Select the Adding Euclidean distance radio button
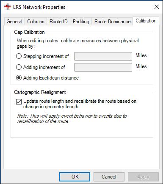 click(x=19, y=78)
